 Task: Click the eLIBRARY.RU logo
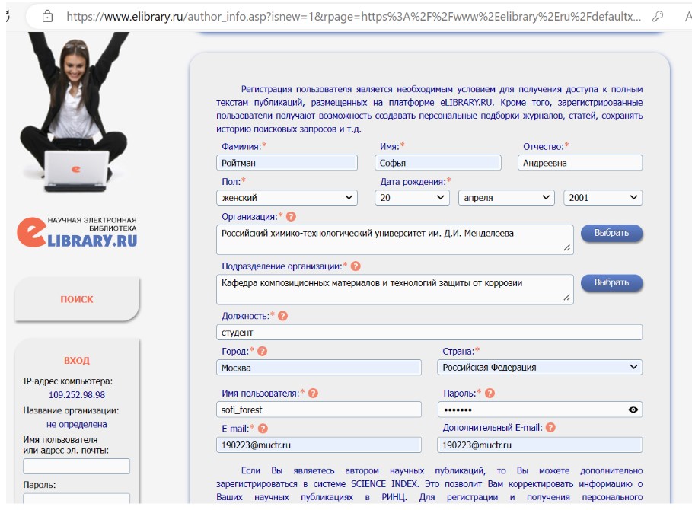pos(77,231)
